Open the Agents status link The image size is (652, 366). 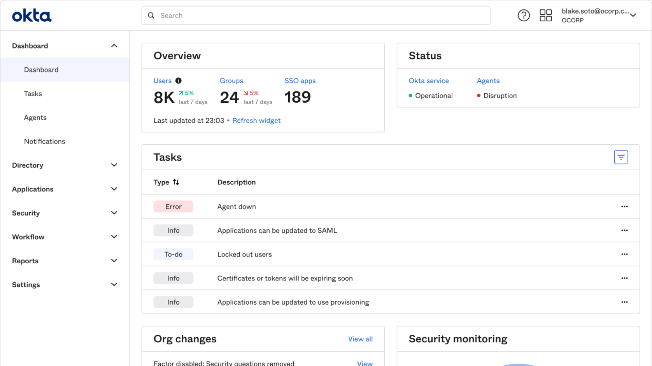[488, 81]
